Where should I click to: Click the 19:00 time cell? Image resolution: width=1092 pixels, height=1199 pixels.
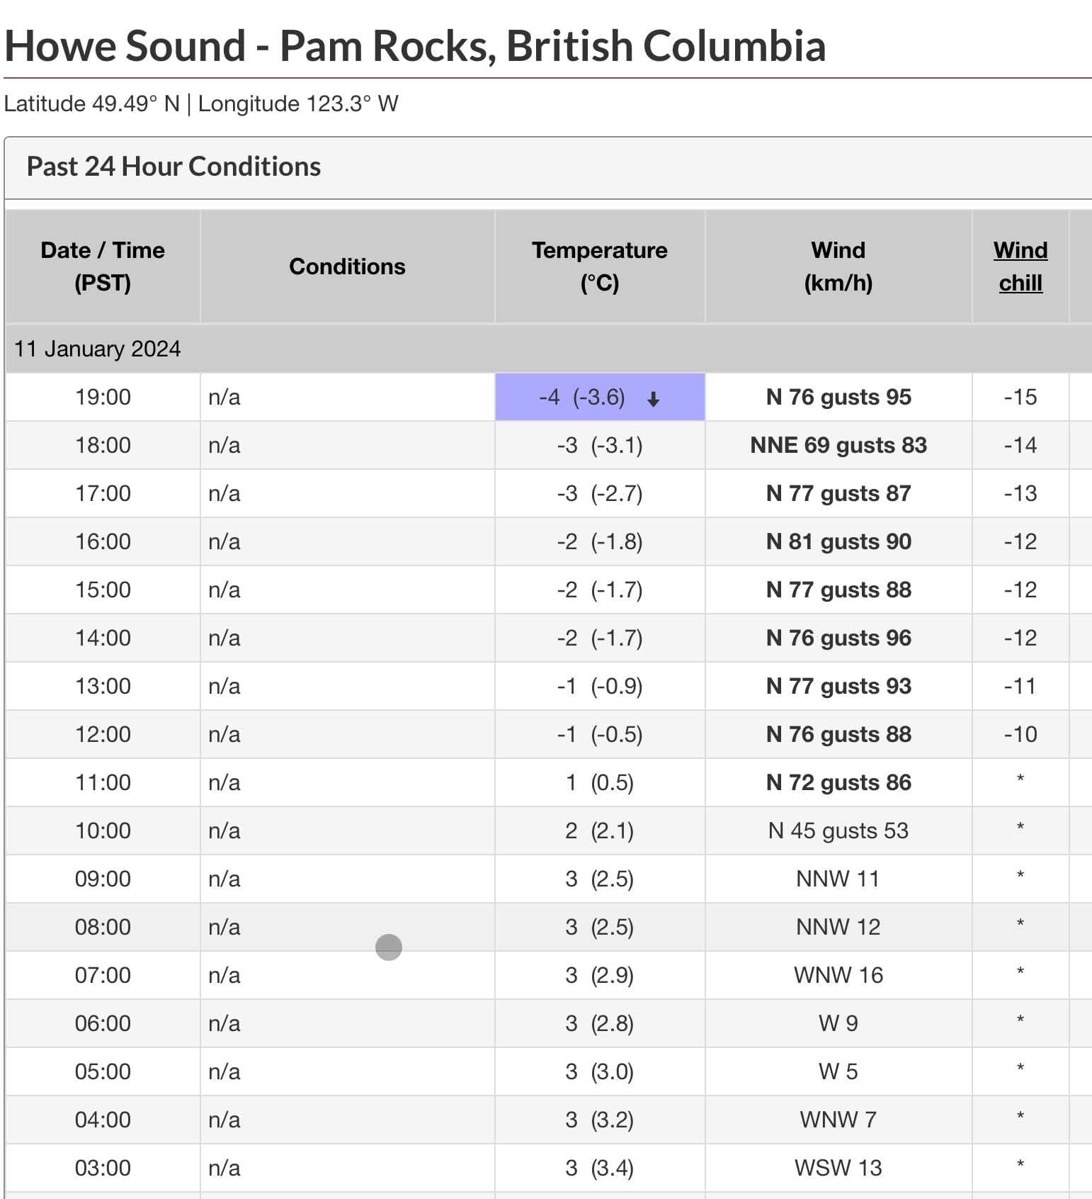(x=103, y=397)
